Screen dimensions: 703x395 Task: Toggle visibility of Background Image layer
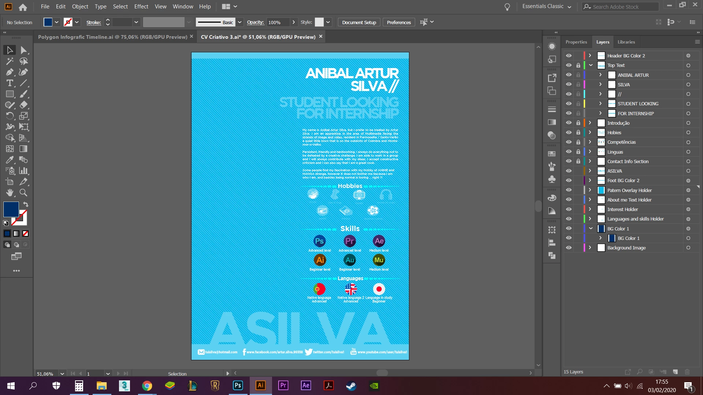click(569, 248)
